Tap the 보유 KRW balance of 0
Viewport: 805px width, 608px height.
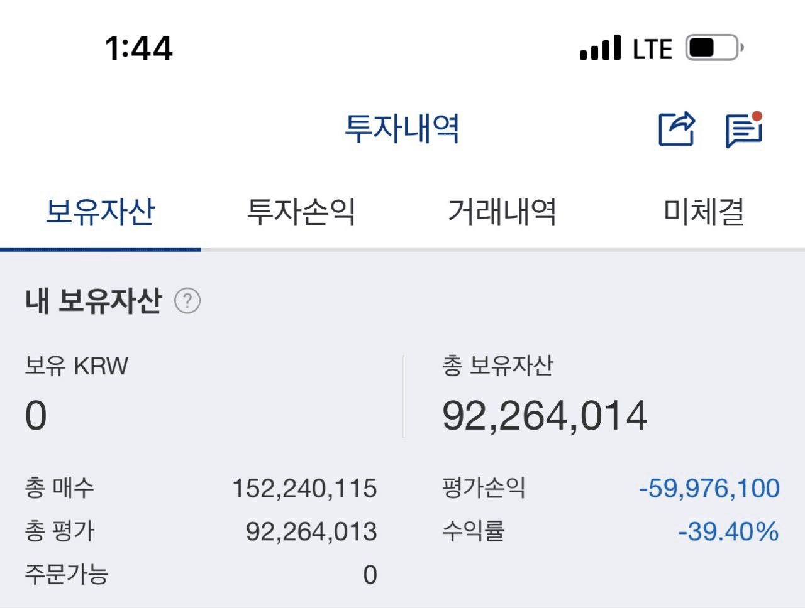(36, 416)
